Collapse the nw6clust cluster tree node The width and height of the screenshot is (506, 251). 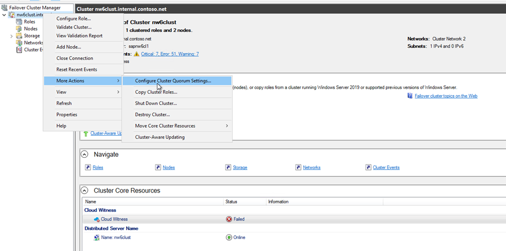click(x=4, y=15)
